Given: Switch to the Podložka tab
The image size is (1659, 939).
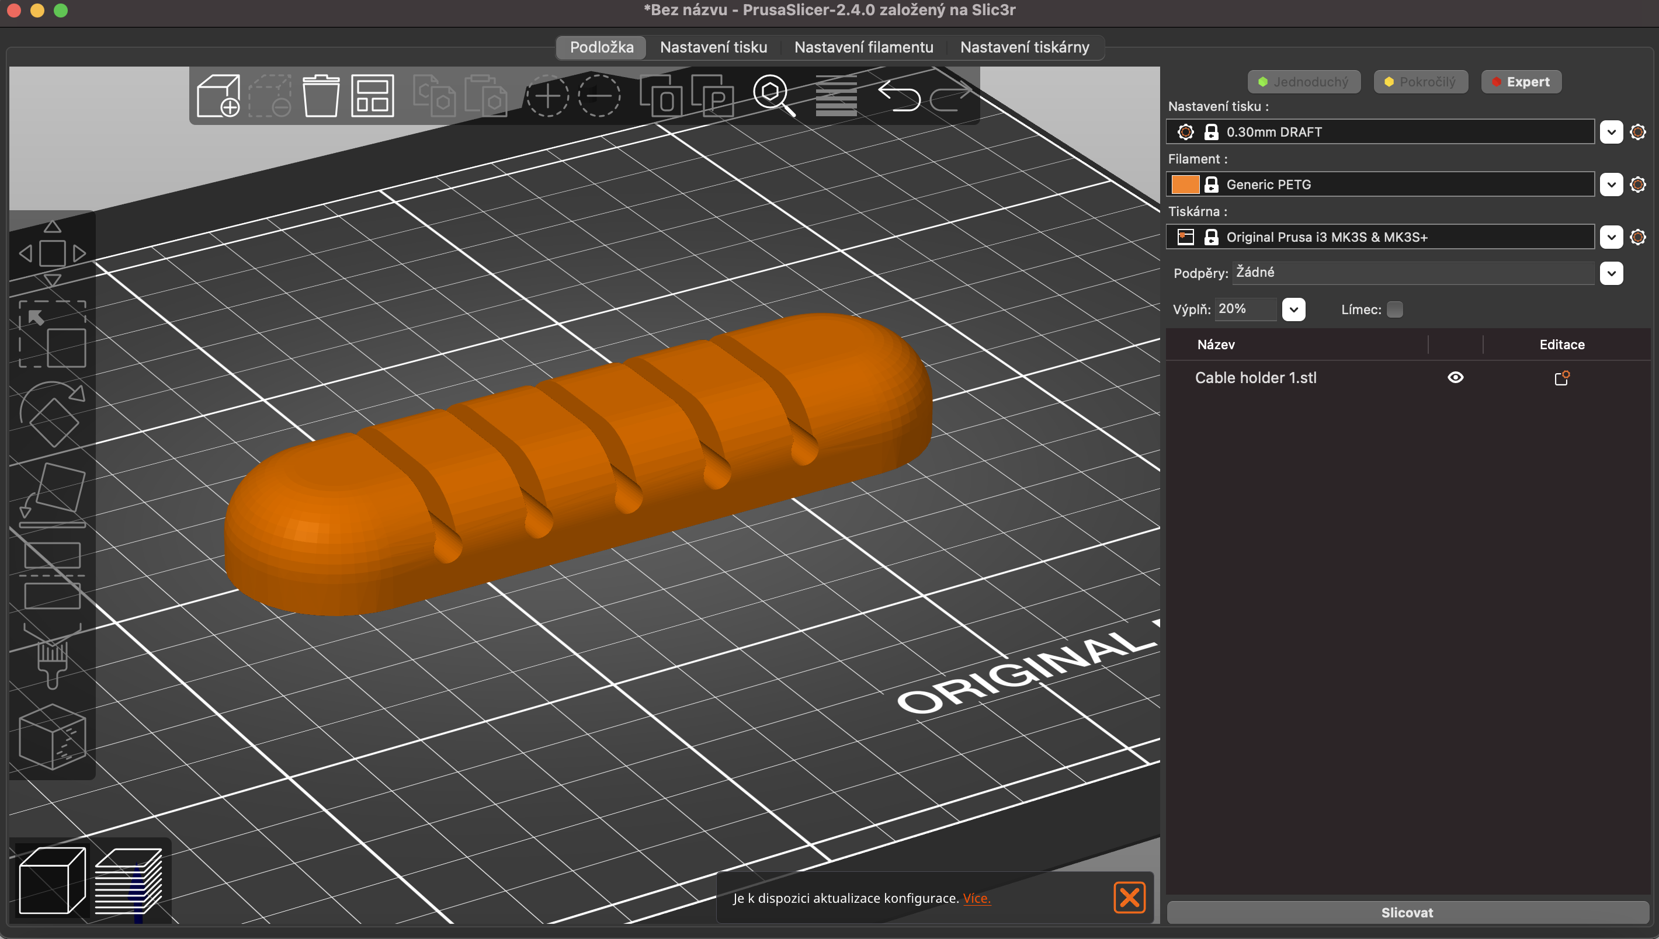Looking at the screenshot, I should (601, 47).
